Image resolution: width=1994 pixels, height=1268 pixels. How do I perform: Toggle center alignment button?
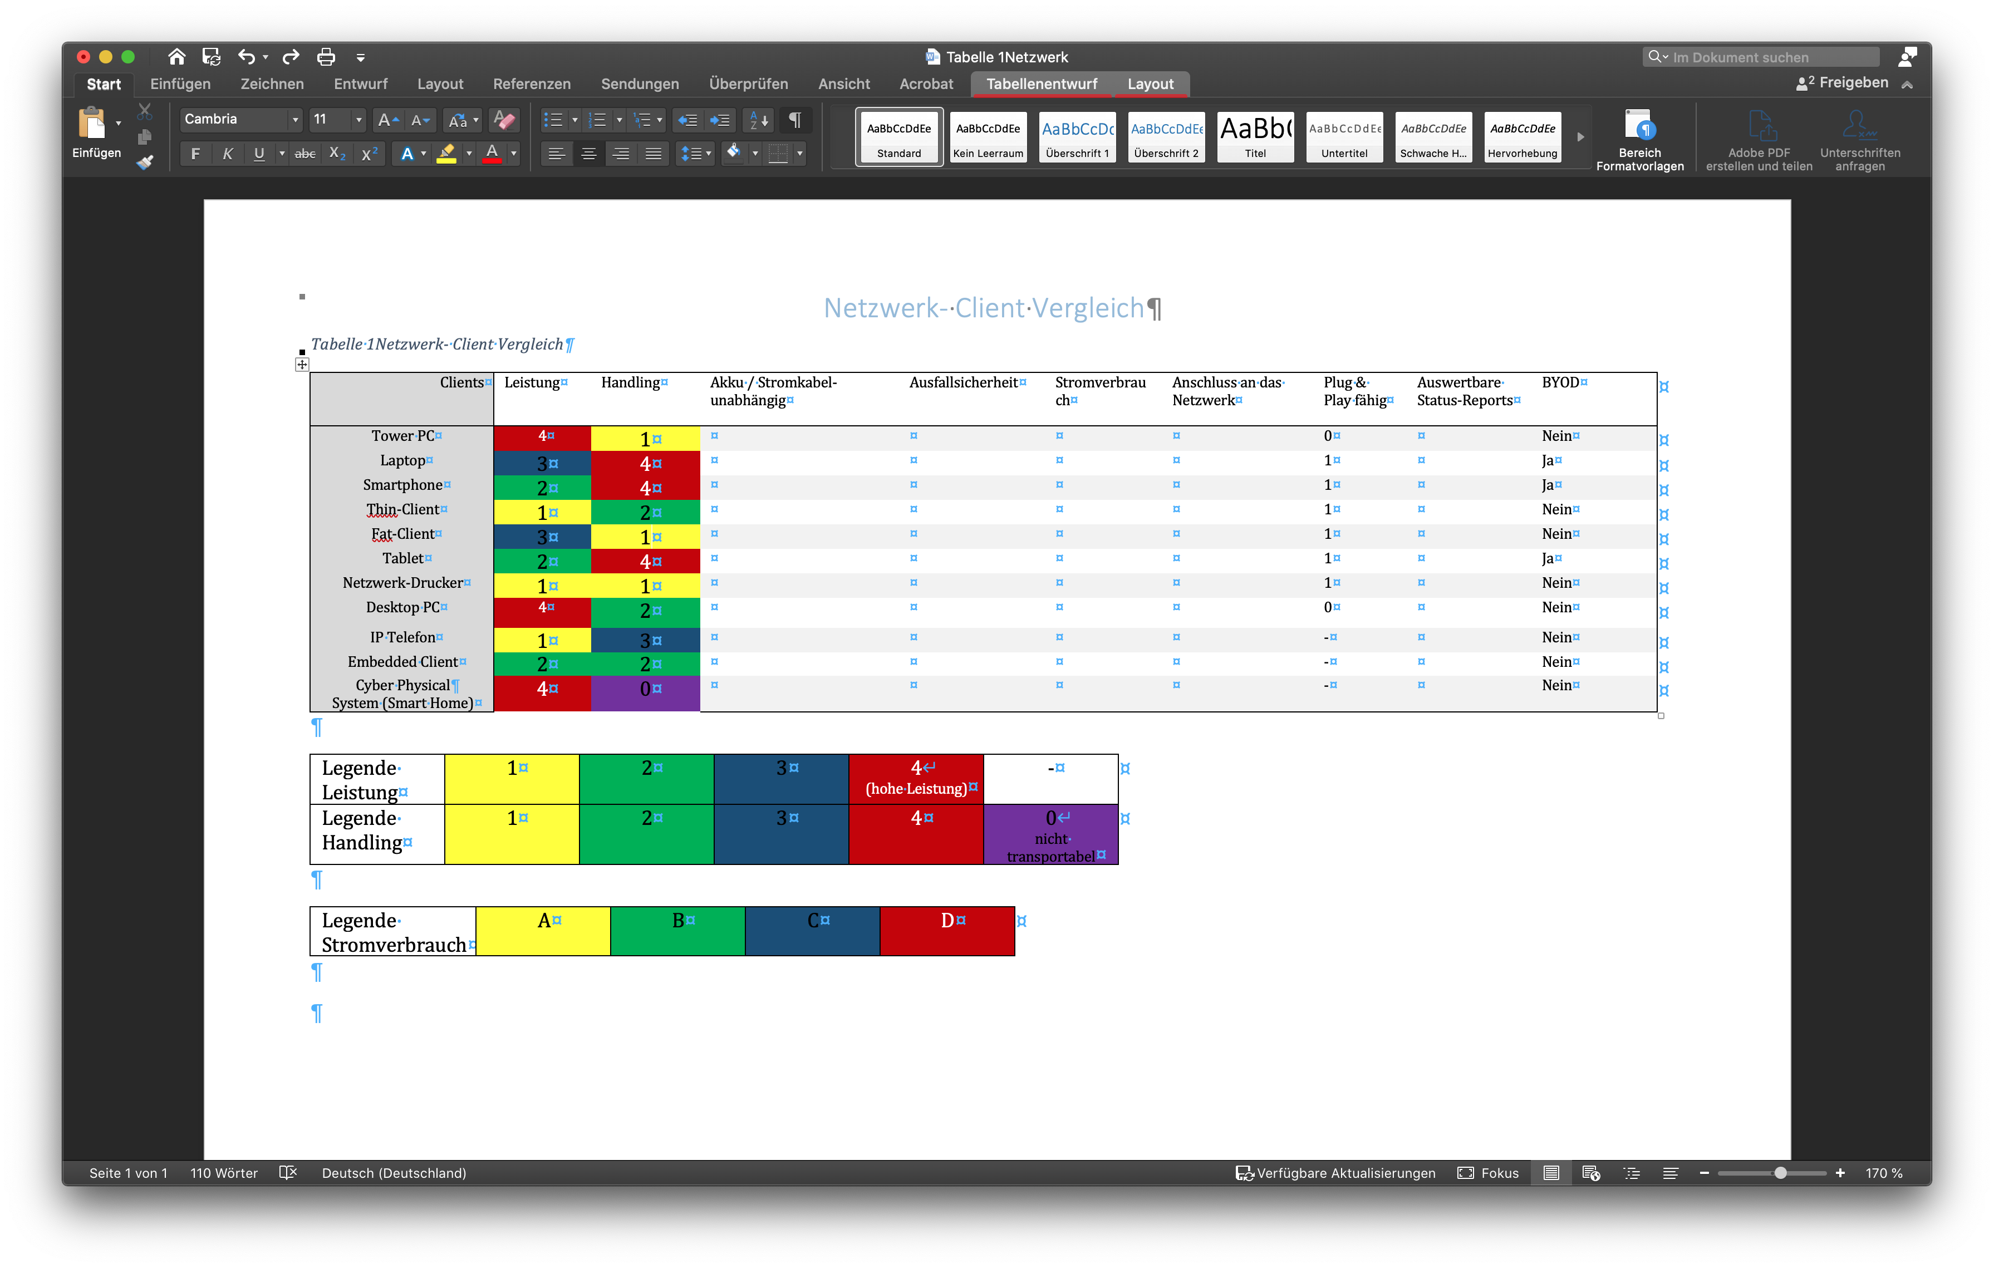click(x=589, y=153)
